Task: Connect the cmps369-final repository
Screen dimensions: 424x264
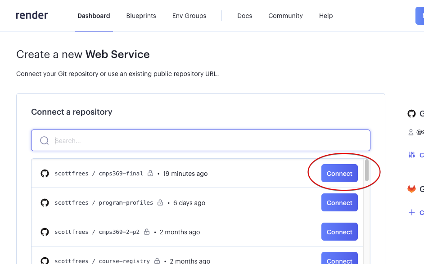Action: (x=339, y=174)
